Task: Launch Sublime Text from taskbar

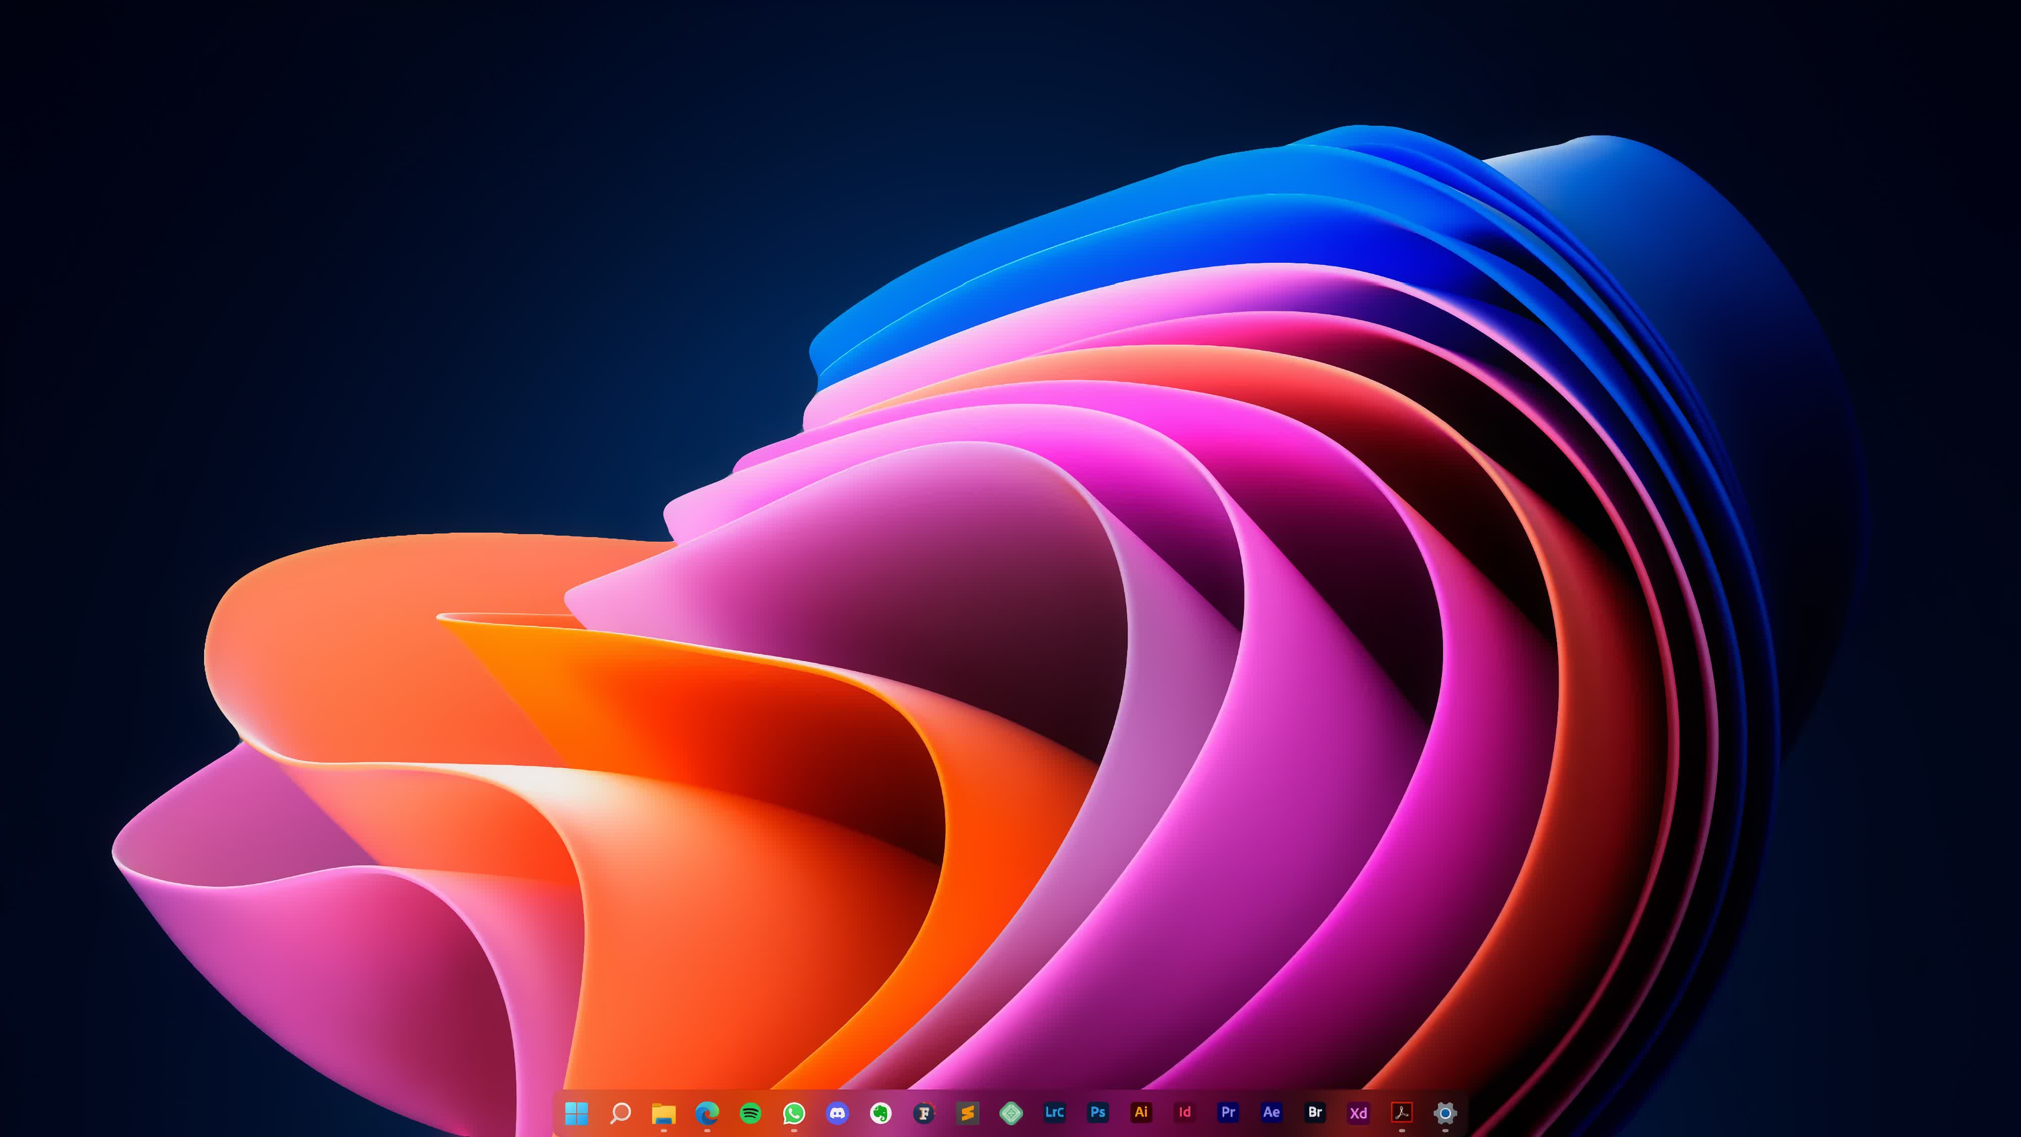Action: tap(968, 1112)
